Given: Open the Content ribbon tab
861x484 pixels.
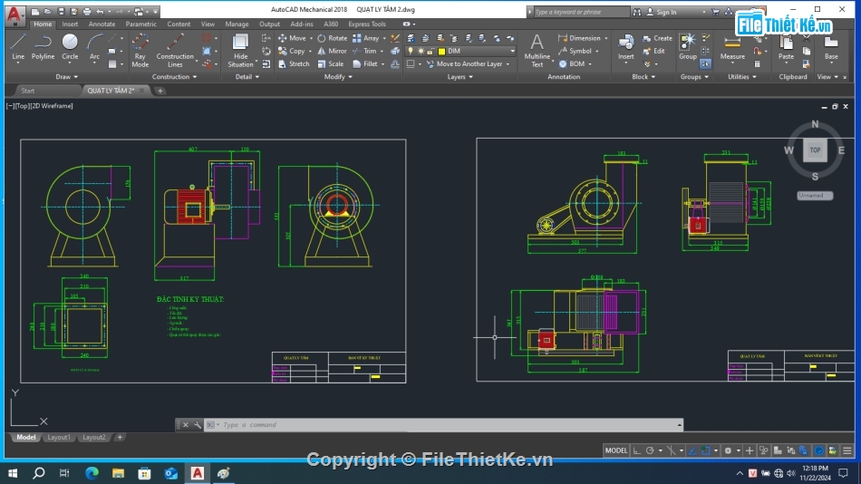Looking at the screenshot, I should (x=179, y=24).
